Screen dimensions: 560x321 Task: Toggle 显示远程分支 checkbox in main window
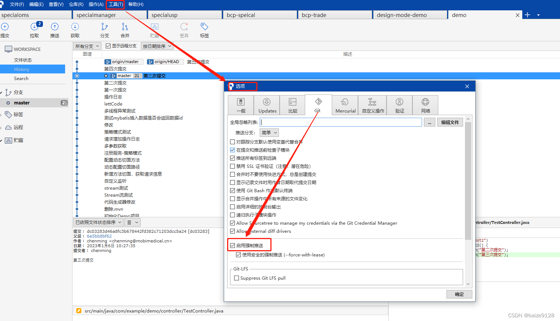point(108,46)
